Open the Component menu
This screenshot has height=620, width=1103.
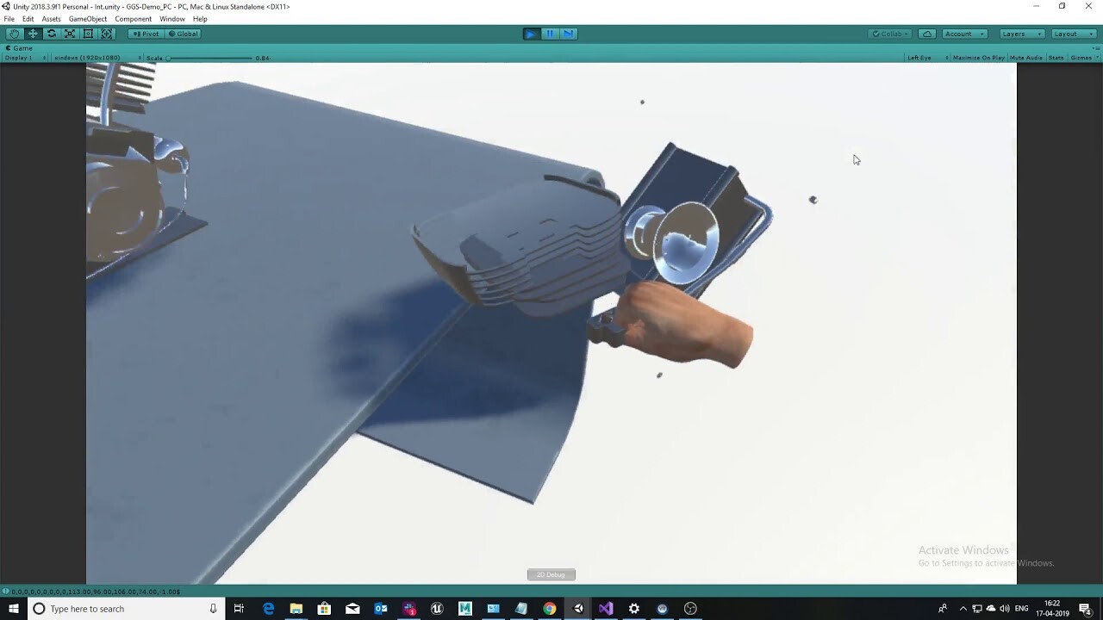pyautogui.click(x=134, y=18)
